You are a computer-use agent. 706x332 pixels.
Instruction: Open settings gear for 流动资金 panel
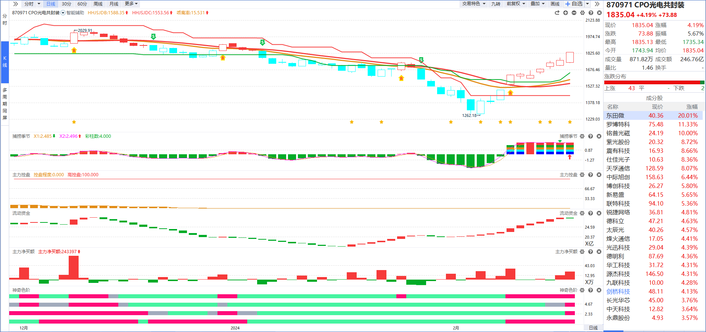(x=582, y=213)
